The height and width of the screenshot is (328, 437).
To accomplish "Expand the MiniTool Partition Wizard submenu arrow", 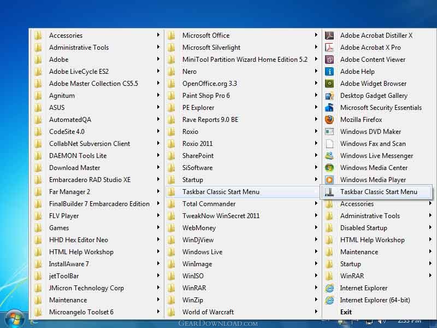I will [316, 59].
